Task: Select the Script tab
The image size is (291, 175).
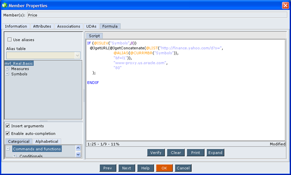Action: click(94, 36)
